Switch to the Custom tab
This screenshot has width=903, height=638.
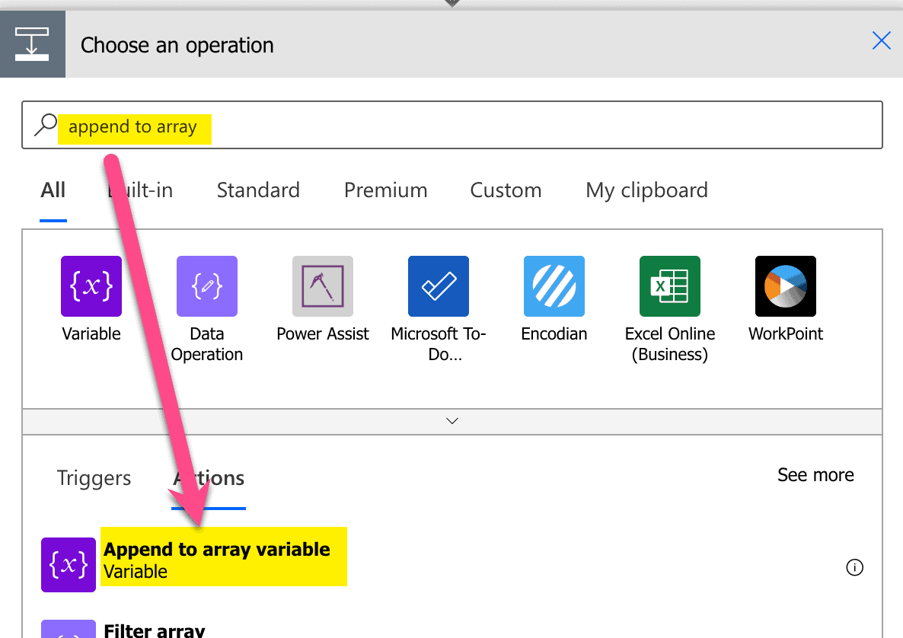tap(506, 190)
